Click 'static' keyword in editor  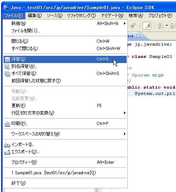(x=152, y=87)
